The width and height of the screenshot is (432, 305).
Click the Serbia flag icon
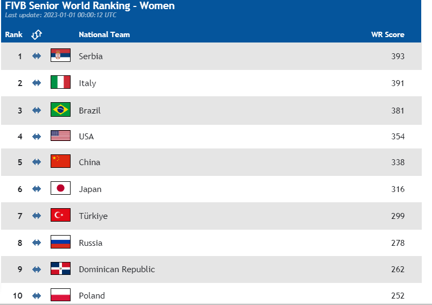point(60,56)
